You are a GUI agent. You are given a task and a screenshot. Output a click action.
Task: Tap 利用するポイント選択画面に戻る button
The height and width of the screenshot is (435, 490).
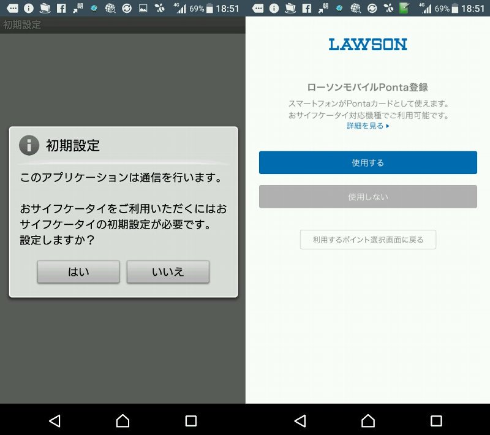coord(368,240)
